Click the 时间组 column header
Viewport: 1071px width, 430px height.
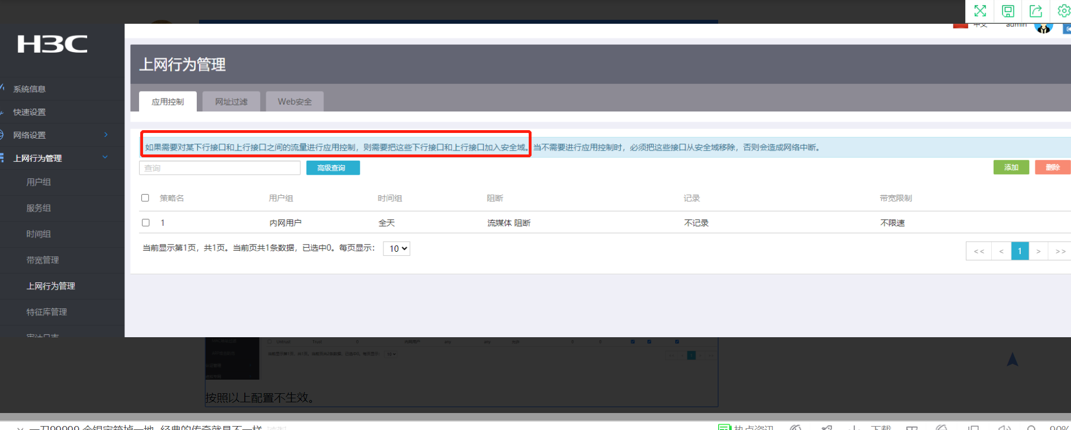click(390, 198)
